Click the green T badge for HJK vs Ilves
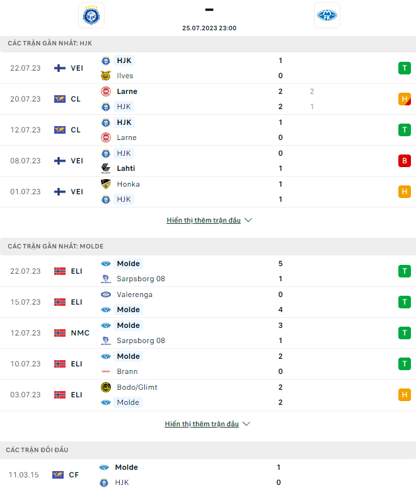This screenshot has height=490, width=416. (405, 68)
